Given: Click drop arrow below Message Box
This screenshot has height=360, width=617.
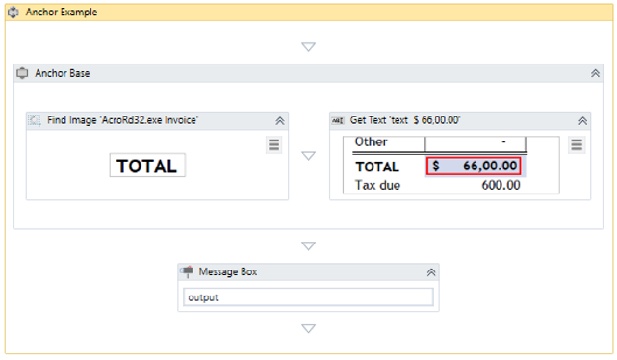Looking at the screenshot, I should (308, 328).
